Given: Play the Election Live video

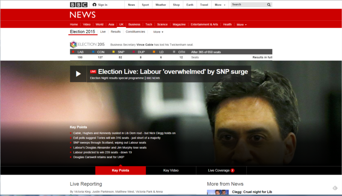Looking at the screenshot, I should coord(78,74).
